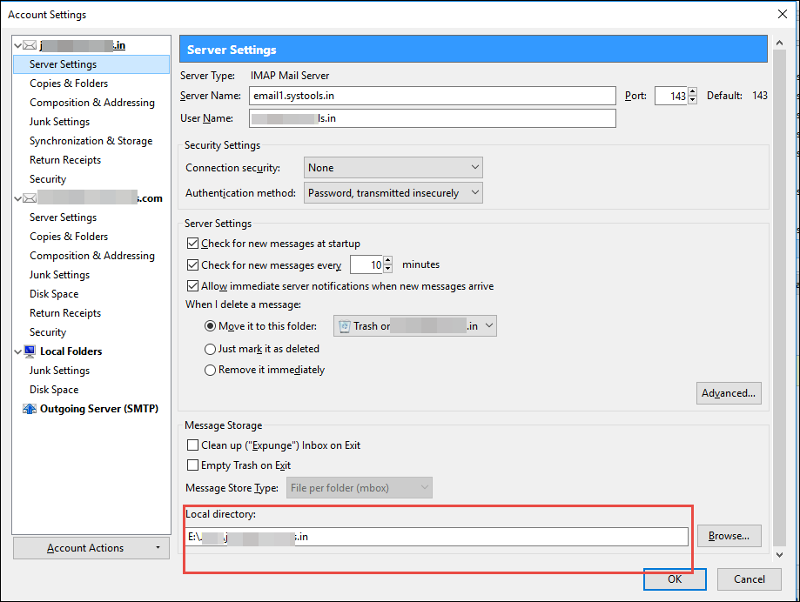Collapse the .com account tree

[x=18, y=198]
